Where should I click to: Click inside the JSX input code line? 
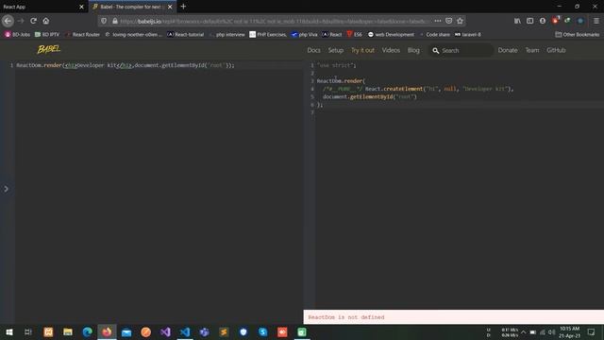point(126,65)
